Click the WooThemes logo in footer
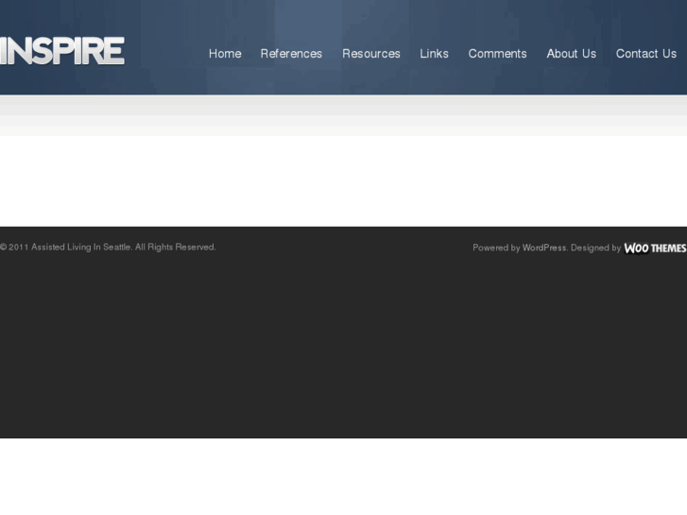The width and height of the screenshot is (687, 515). (x=655, y=249)
